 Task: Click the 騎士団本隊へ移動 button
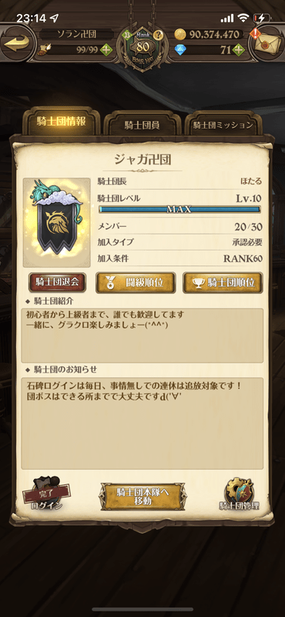coord(142,497)
